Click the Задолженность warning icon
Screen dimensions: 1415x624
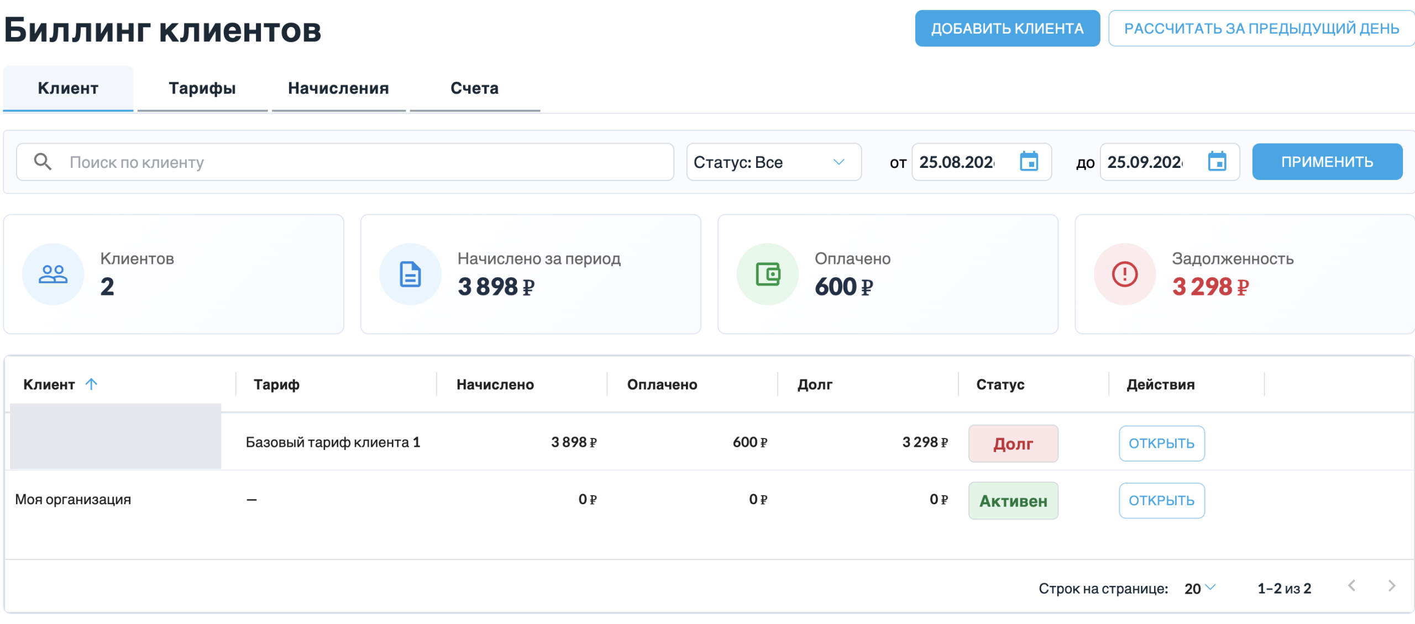point(1125,274)
